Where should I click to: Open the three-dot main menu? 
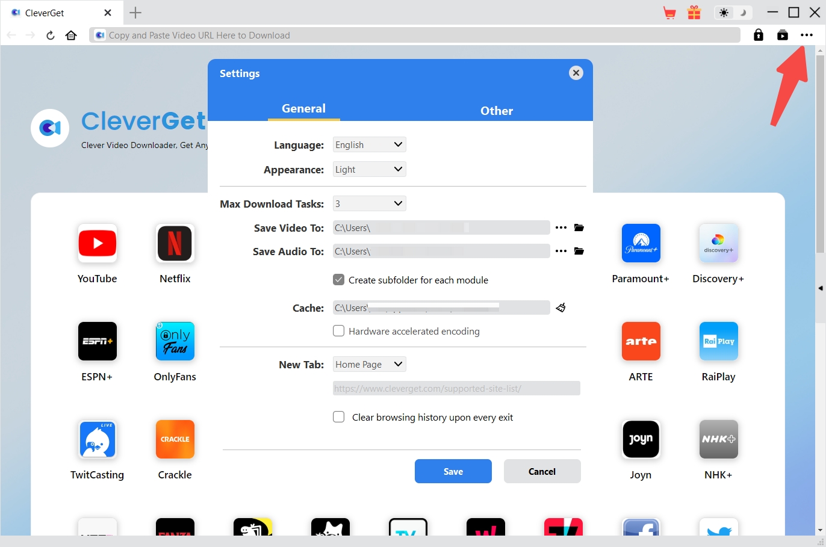coord(807,35)
